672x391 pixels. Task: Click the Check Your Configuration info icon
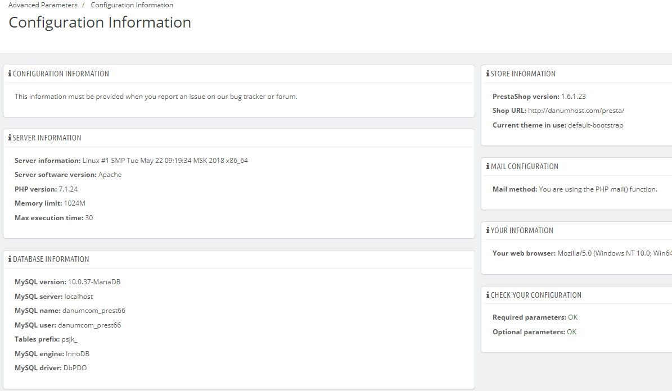pos(488,295)
